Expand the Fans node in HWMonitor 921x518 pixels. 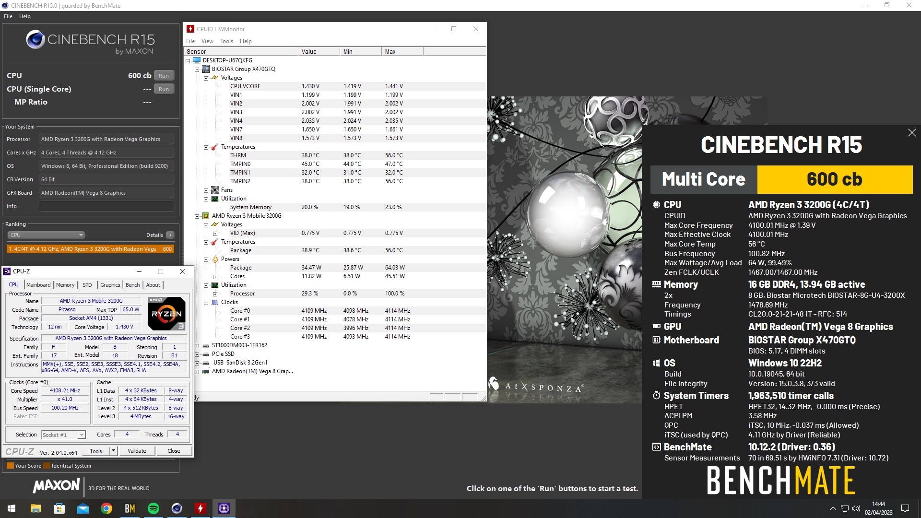(x=206, y=190)
